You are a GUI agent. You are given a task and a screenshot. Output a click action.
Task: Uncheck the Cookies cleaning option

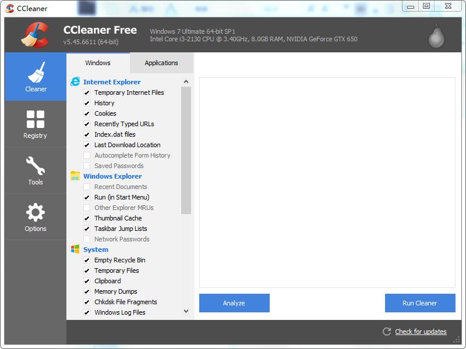pos(86,113)
